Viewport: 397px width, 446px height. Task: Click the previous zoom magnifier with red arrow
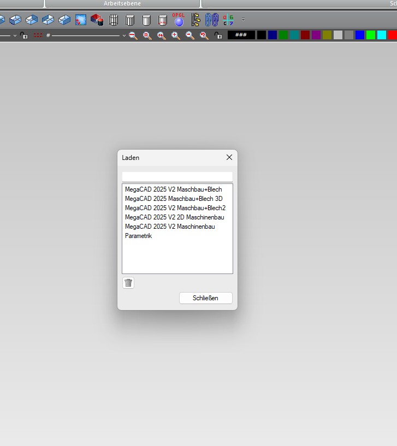pos(204,35)
